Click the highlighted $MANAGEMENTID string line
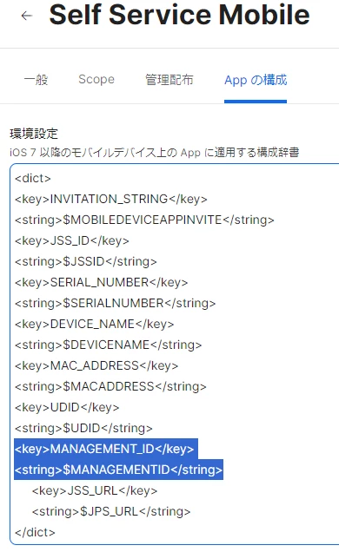The width and height of the screenshot is (339, 552). coord(118,470)
